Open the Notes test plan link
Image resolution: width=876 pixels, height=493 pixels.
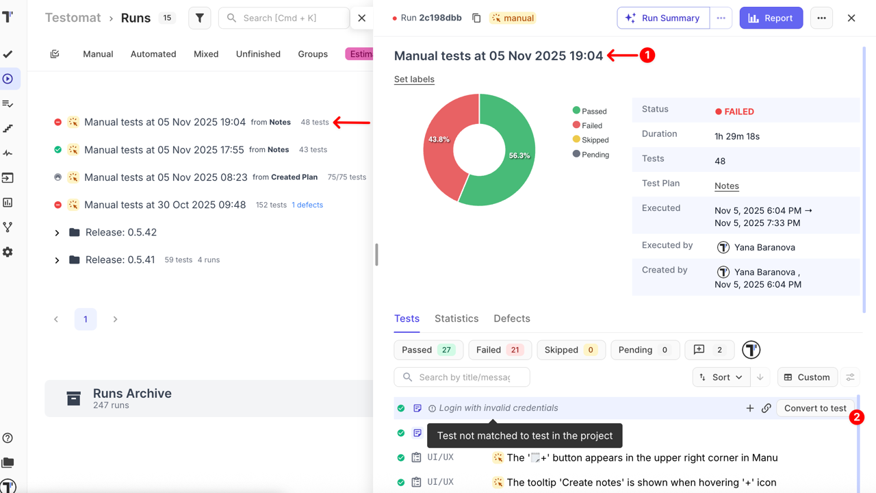726,186
